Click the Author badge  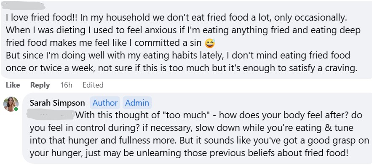pos(105,103)
